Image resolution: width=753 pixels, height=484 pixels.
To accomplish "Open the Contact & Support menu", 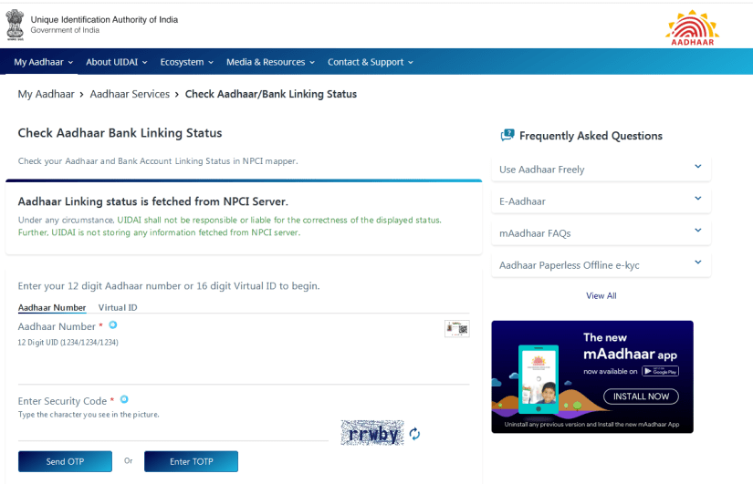I will click(371, 62).
